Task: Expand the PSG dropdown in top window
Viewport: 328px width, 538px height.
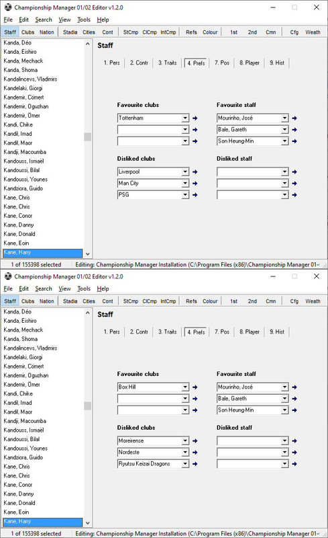Action: point(185,195)
